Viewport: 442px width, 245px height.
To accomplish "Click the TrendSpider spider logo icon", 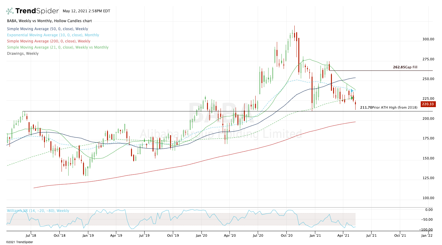I will (x=10, y=11).
